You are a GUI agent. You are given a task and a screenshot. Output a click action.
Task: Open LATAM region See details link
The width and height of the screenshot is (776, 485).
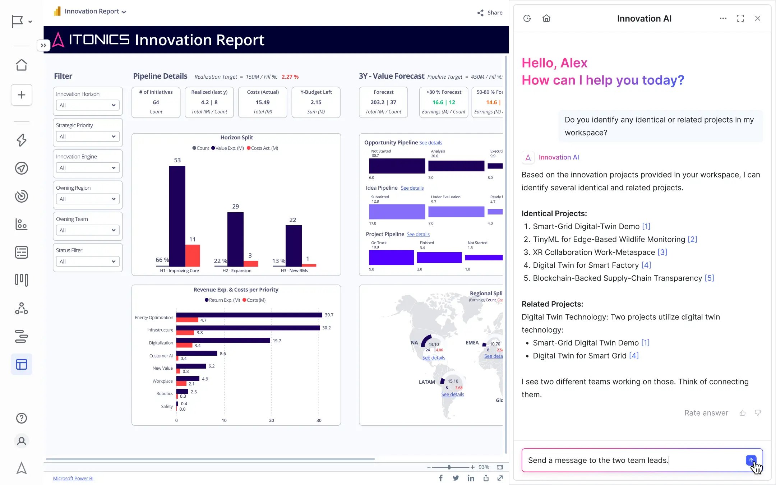click(453, 394)
